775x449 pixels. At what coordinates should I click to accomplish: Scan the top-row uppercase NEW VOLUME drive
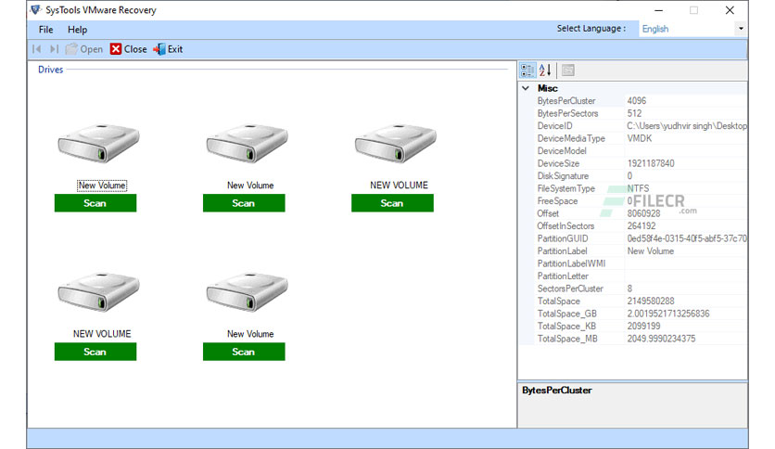click(392, 203)
